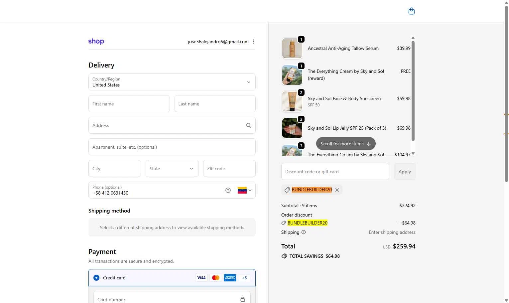Viewport: 509px width, 303px height.
Task: Open the Ancestral Anti-Aging Tallow Serum thumbnail
Action: point(292,48)
